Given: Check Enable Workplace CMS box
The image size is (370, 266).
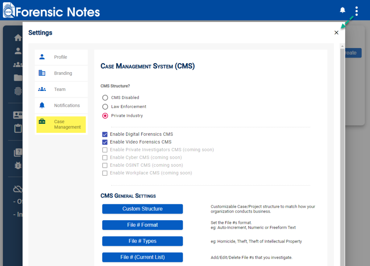Looking at the screenshot, I should 105,173.
